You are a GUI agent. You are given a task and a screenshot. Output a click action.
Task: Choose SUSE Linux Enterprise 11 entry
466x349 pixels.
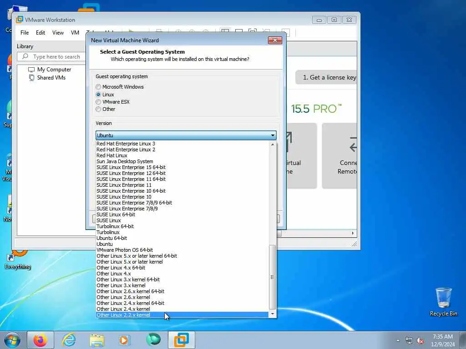(182, 185)
